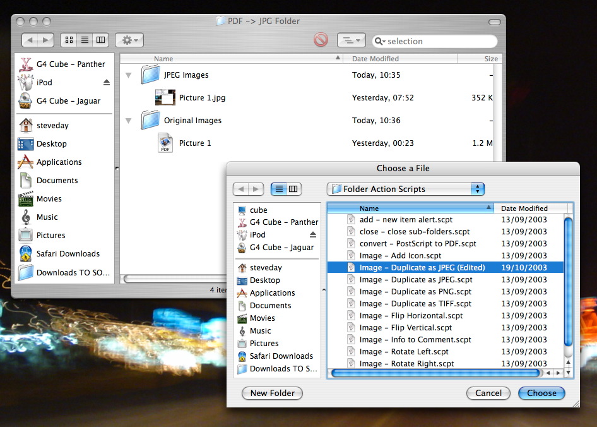Collapse the JPEG Images folder disclosure triangle
Viewport: 597px width, 427px height.
[129, 75]
